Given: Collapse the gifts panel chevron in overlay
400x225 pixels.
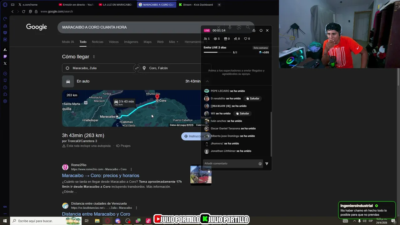Looking at the screenshot, I should [207, 81].
